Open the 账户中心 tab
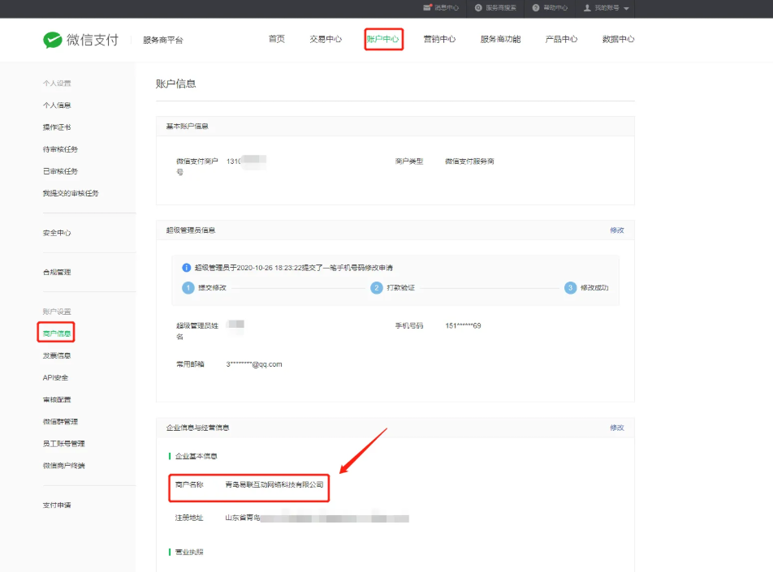The image size is (773, 572). (383, 39)
